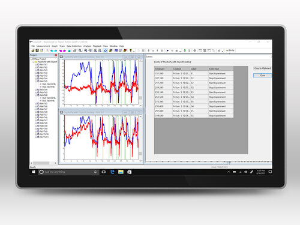The width and height of the screenshot is (300, 225).
Task: Click the blue grid toolbar icon
Action: pos(116,50)
